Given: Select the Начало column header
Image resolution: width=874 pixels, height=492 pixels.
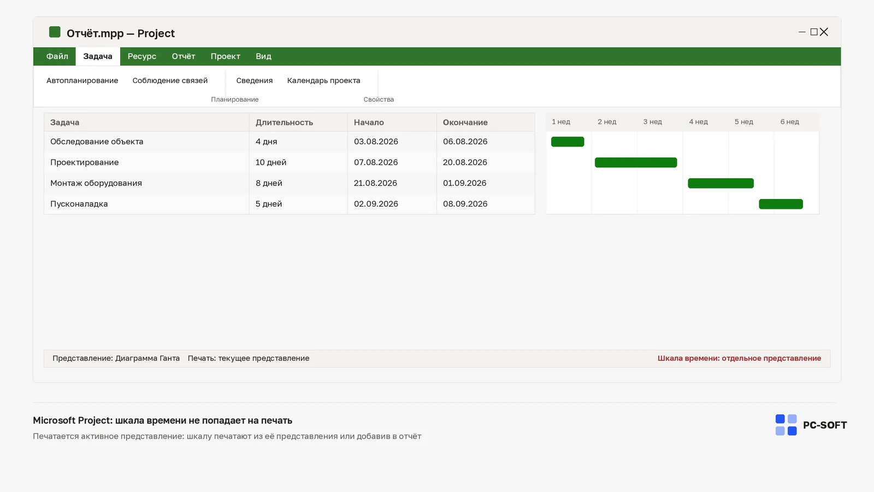Looking at the screenshot, I should (x=392, y=122).
